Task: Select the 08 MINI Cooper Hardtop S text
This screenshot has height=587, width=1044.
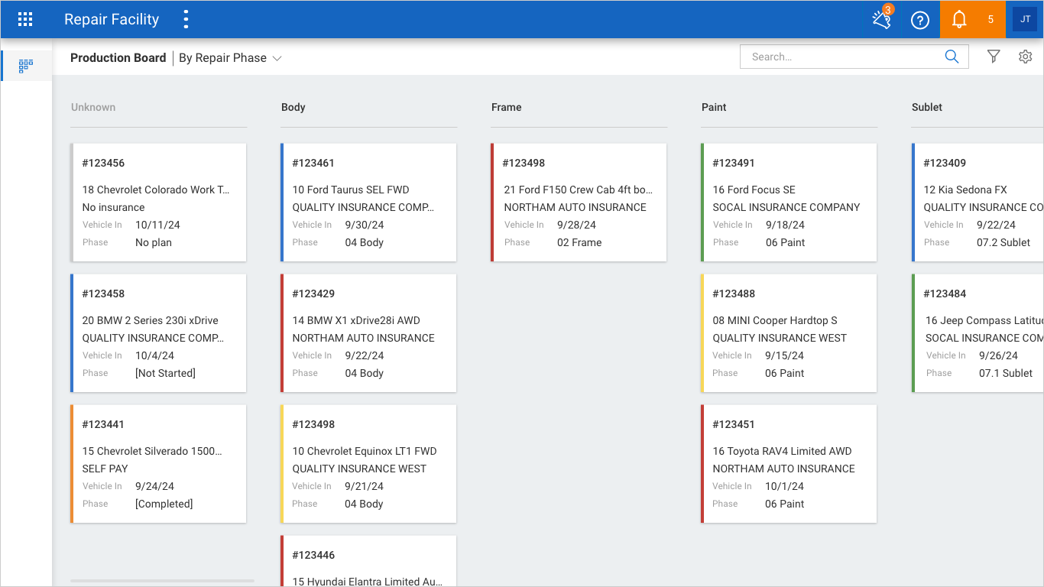Action: [775, 320]
